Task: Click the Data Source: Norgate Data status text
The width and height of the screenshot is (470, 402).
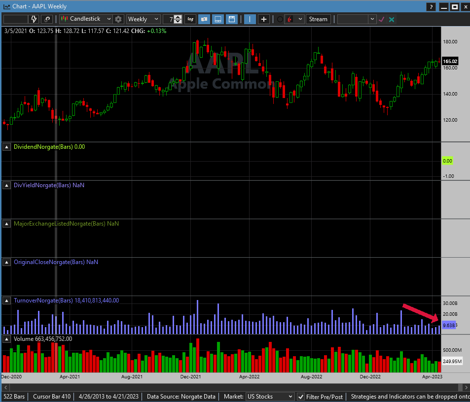Action: point(181,397)
